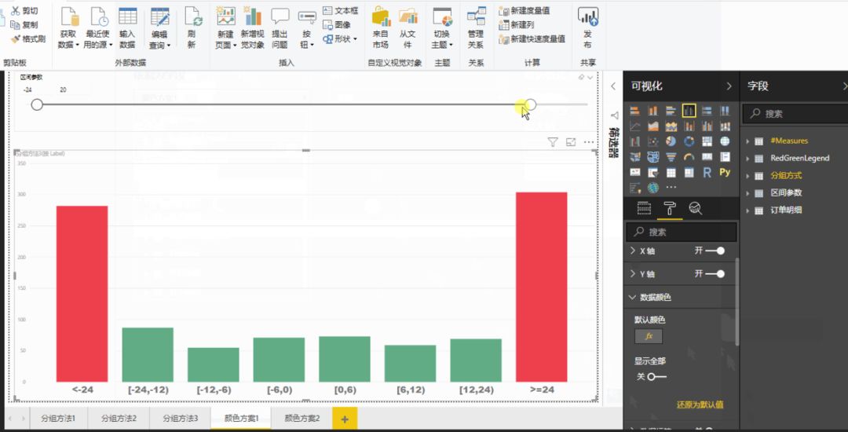Viewport: 848px width, 432px height.
Task: Click the 区间参数 slider left handle
Action: [x=37, y=105]
